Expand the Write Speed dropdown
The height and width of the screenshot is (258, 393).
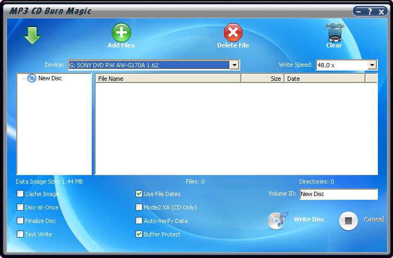[x=372, y=65]
